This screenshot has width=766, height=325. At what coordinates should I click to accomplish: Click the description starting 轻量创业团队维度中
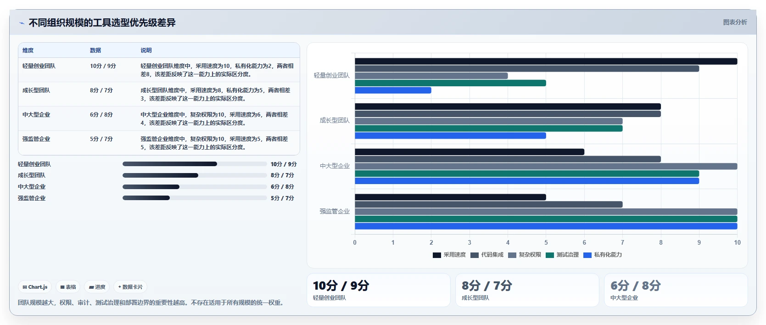coord(217,70)
